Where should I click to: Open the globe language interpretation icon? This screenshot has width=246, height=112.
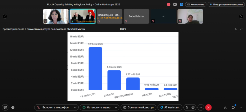[x=13, y=108]
